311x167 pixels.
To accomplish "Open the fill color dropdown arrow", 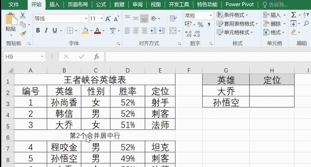I will (x=91, y=31).
